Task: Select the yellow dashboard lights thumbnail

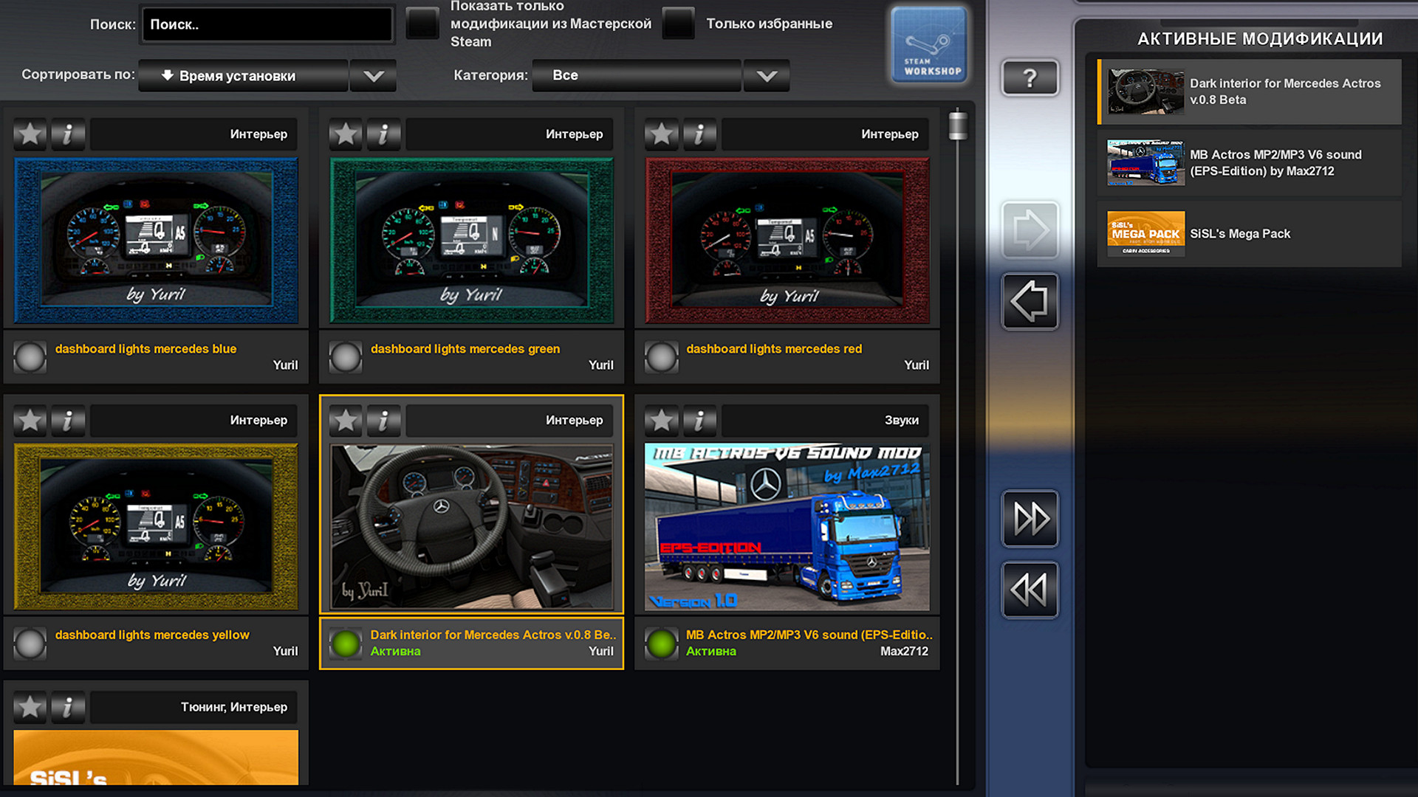Action: point(157,527)
